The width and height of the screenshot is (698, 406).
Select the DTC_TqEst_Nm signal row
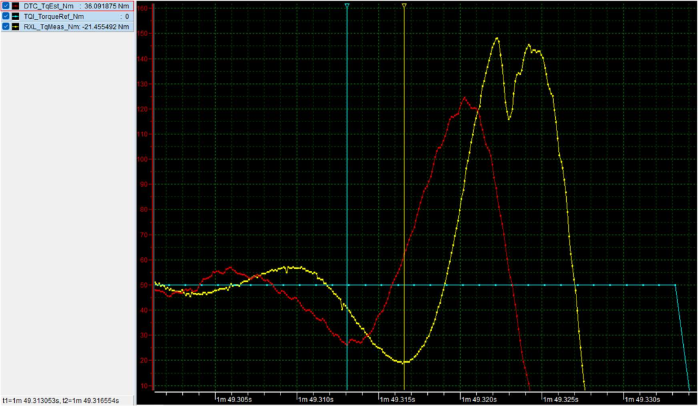coord(67,6)
